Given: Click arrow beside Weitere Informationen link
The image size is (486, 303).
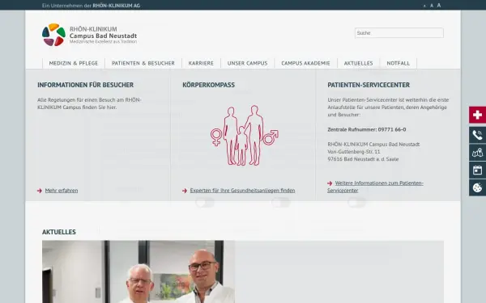Looking at the screenshot, I should (330, 183).
